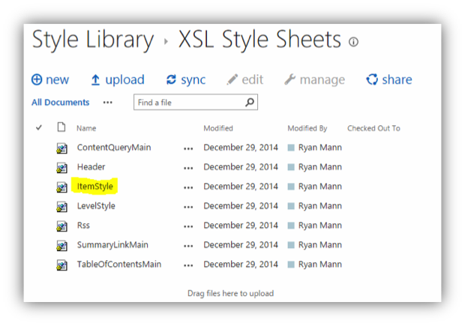Open the LevelStyle file

click(x=96, y=206)
